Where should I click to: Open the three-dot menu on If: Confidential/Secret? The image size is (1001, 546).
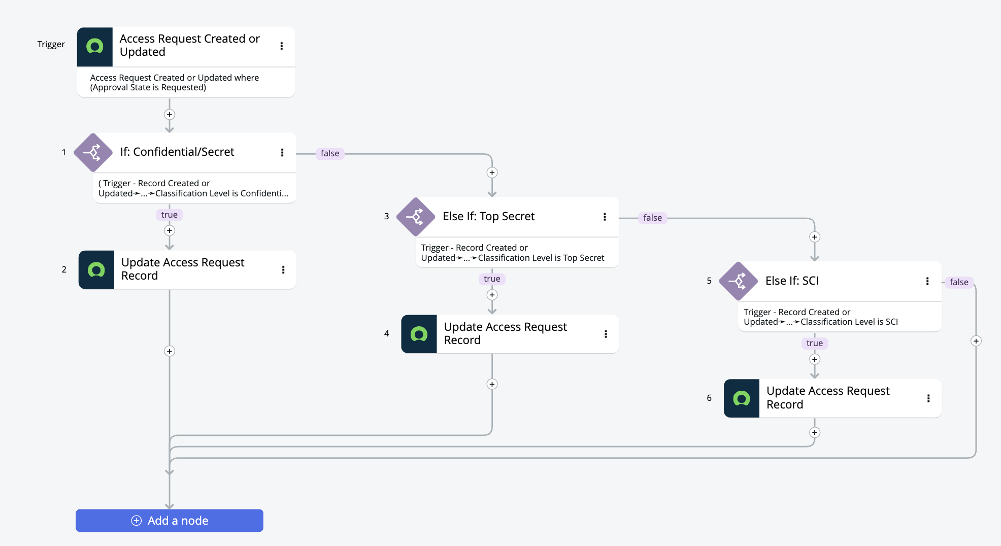[282, 152]
